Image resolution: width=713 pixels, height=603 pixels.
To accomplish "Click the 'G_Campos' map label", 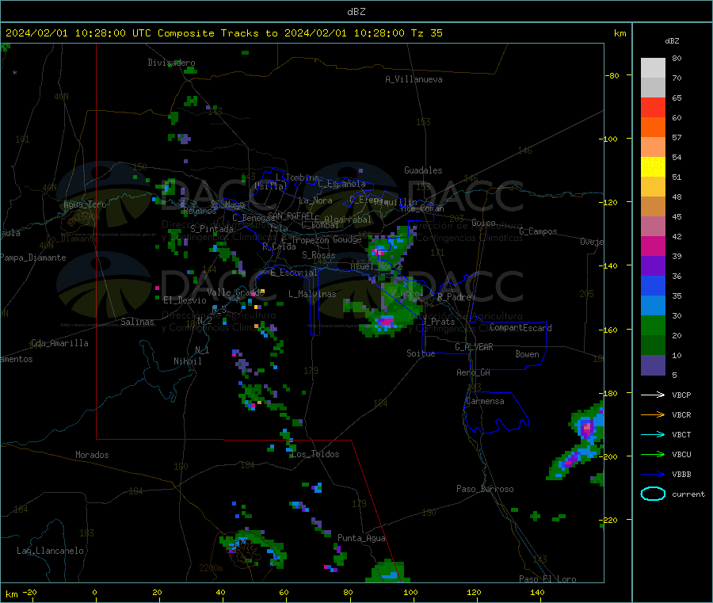I will click(538, 231).
